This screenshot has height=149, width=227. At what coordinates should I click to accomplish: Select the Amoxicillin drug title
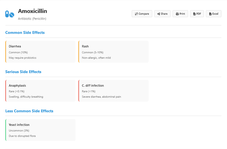tap(32, 11)
